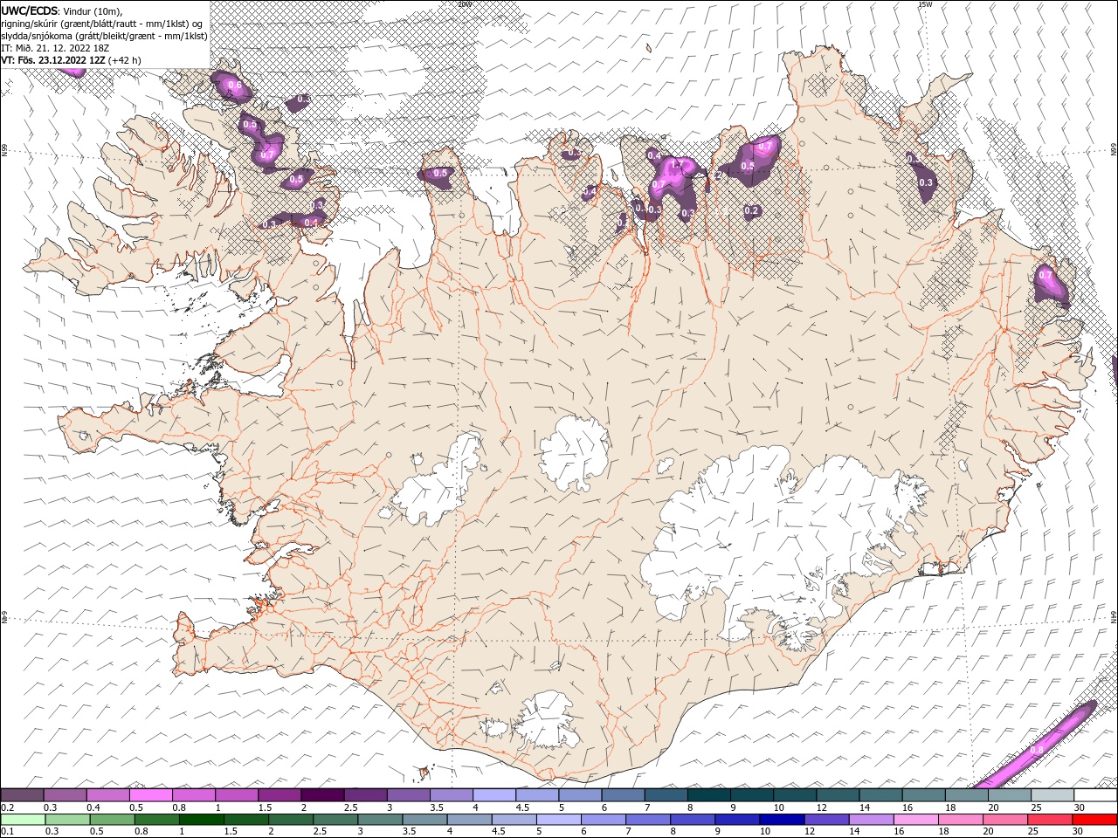Click the upper legend row swatch starting at 0.2
Viewport: 1118px width, 838px height.
(23, 795)
